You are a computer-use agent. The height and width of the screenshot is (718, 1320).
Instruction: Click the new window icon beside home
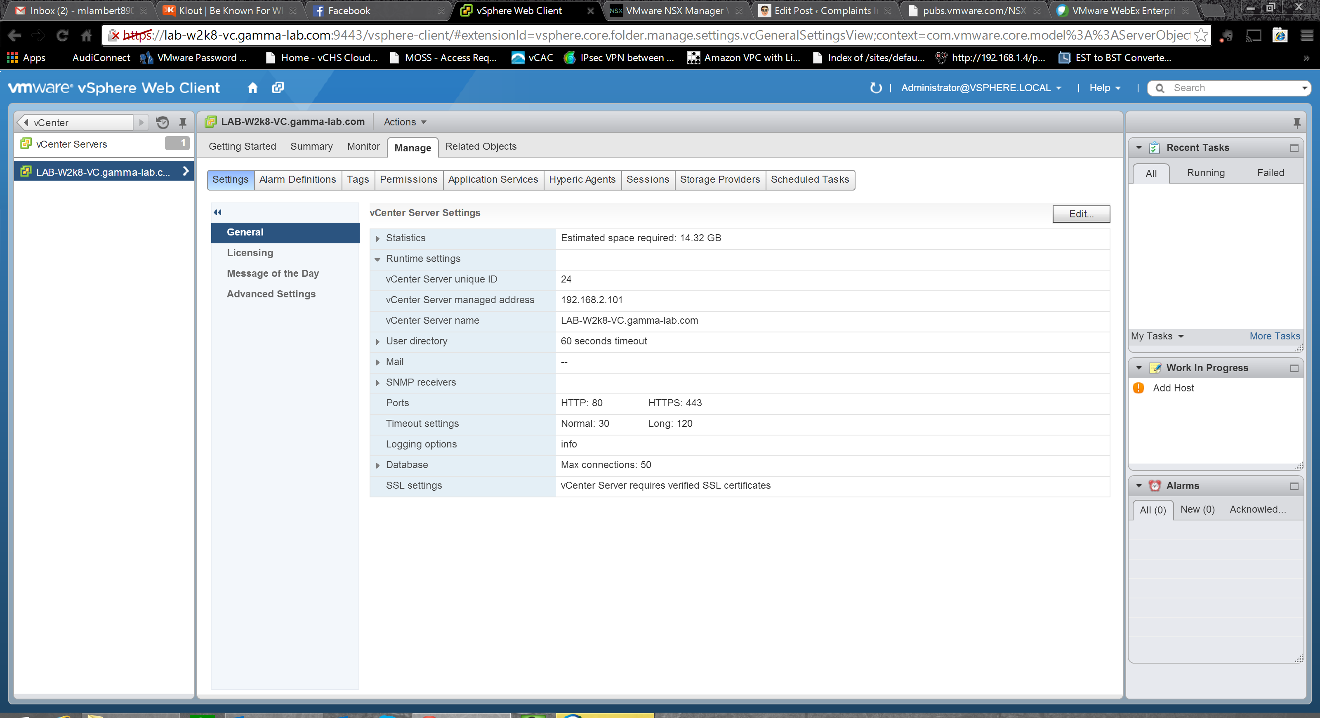pyautogui.click(x=278, y=87)
